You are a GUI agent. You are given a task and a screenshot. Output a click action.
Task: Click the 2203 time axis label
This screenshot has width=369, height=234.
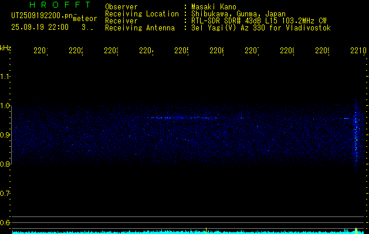pyautogui.click(x=111, y=51)
